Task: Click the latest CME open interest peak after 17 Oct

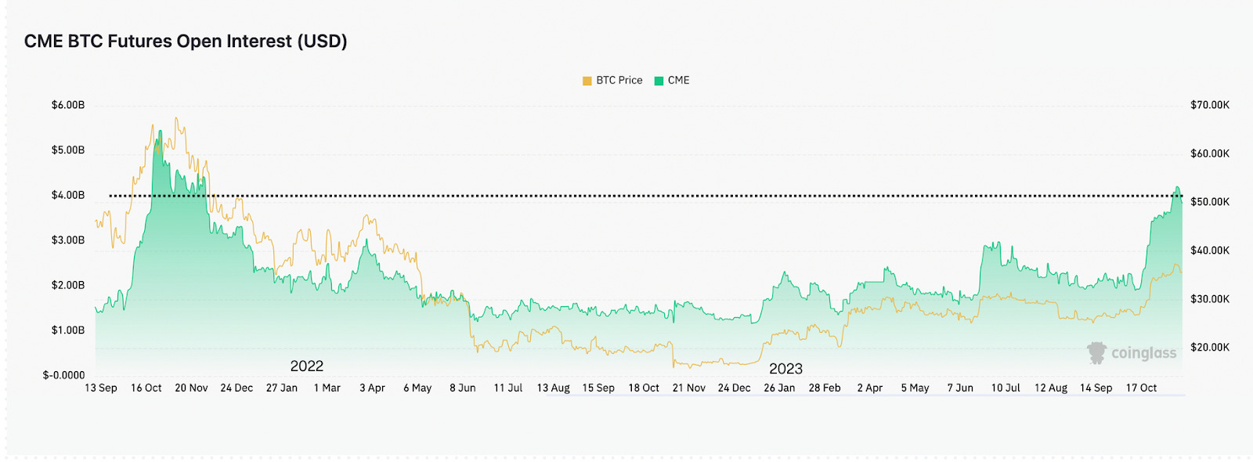Action: pos(1176,188)
